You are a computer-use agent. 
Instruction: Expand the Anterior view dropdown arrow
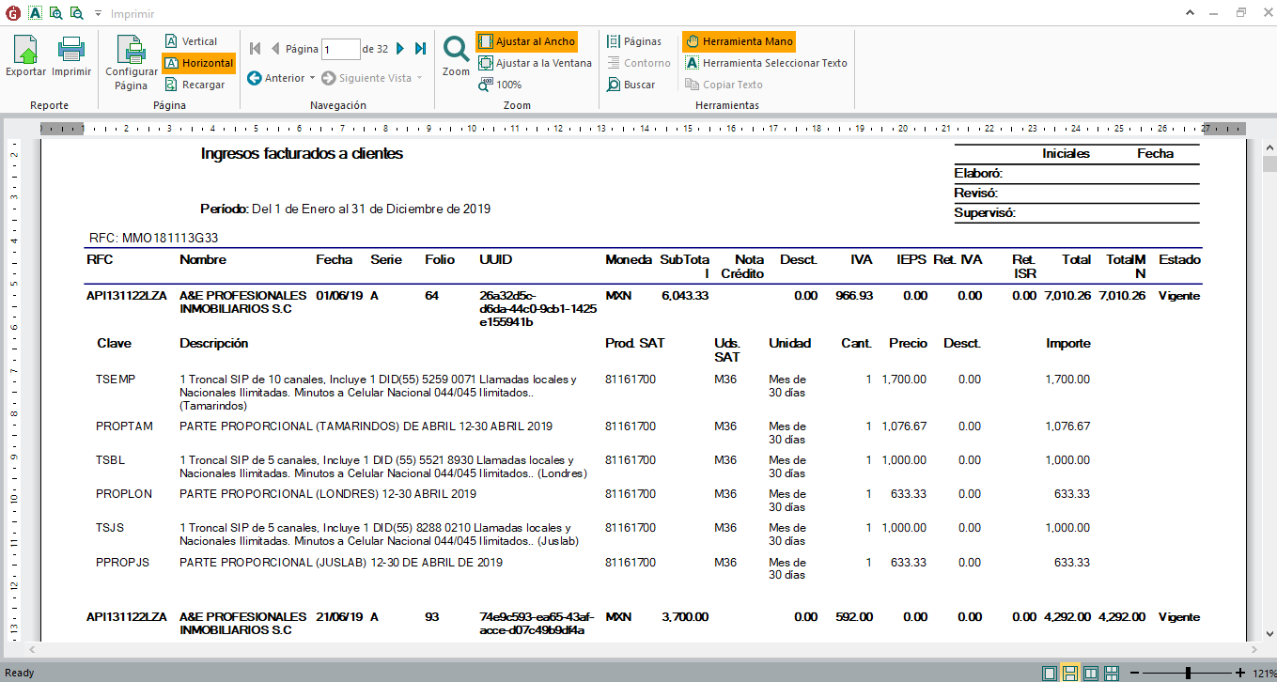point(313,78)
